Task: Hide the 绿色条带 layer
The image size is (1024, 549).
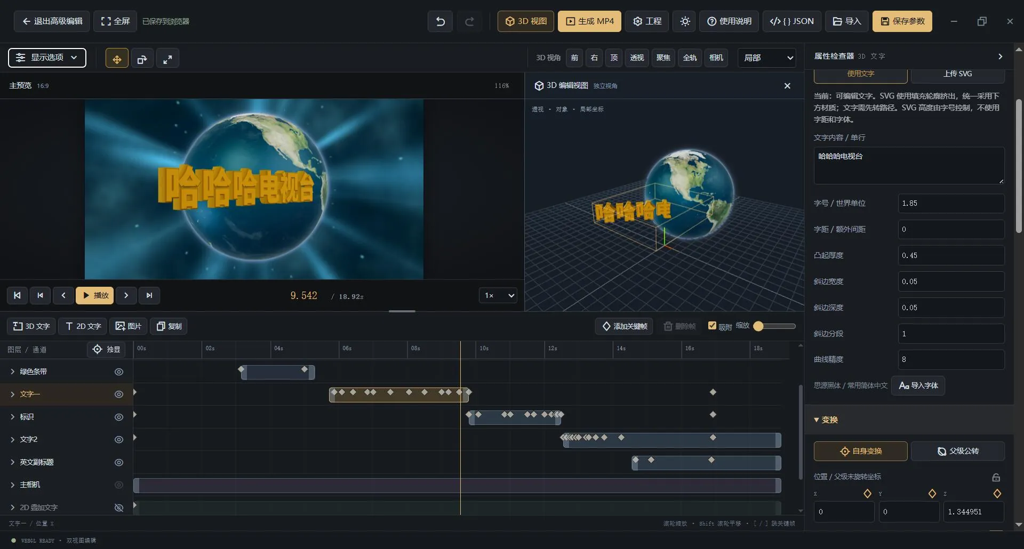Action: tap(119, 372)
